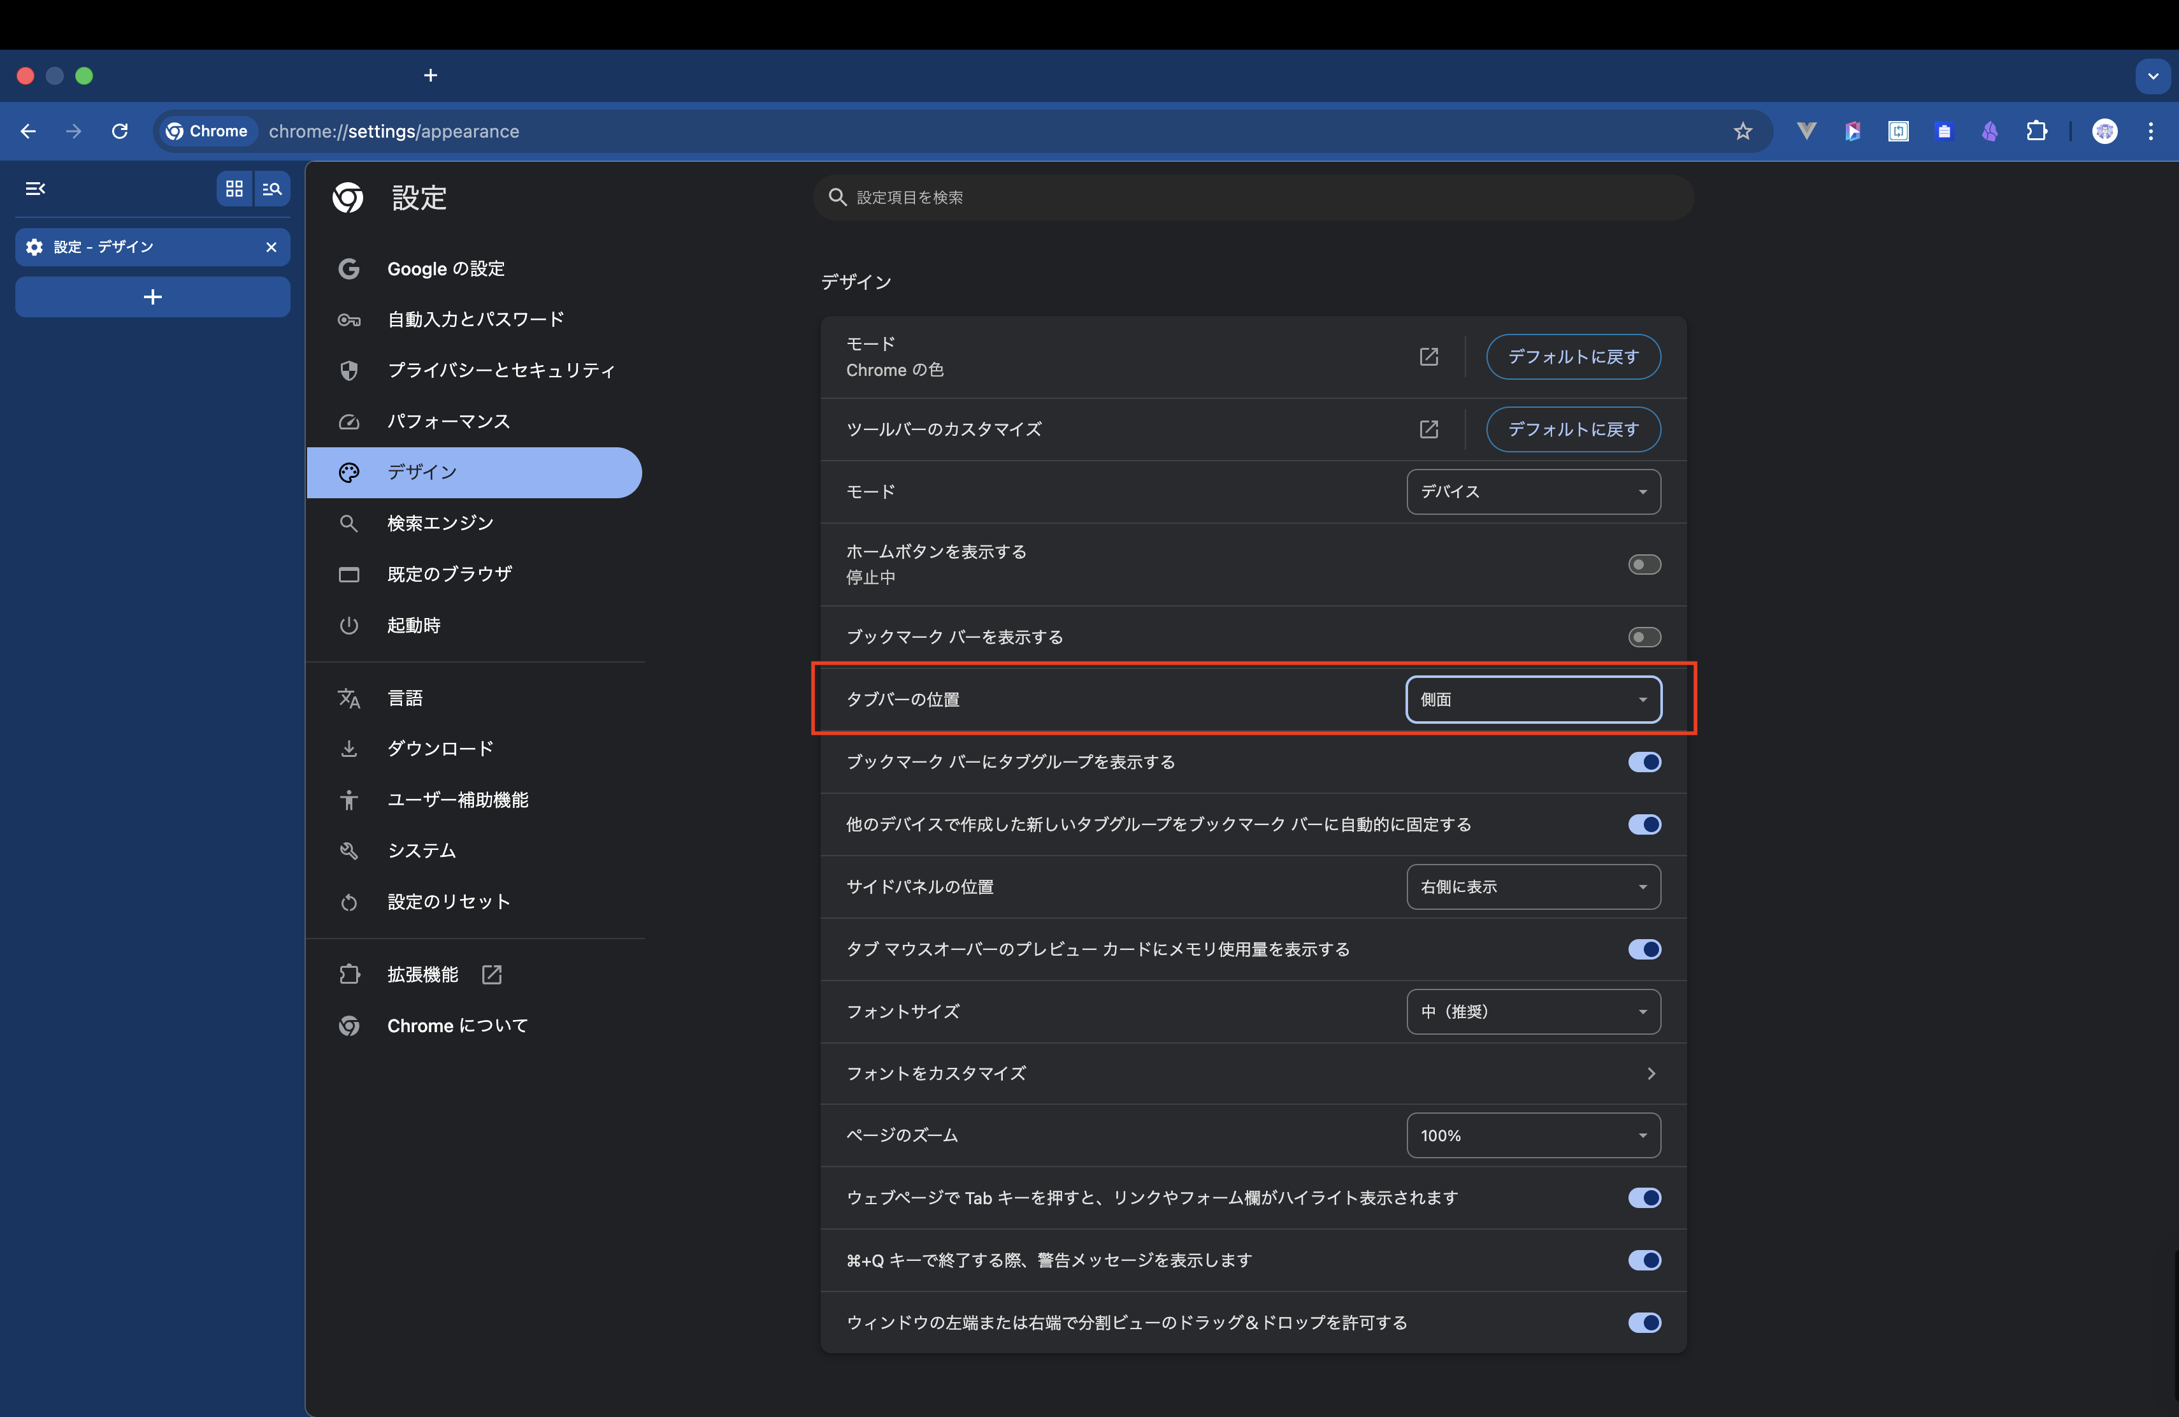Disable the ⌘+Q 警告メッセージ toggle
This screenshot has width=2179, height=1417.
(1644, 1260)
